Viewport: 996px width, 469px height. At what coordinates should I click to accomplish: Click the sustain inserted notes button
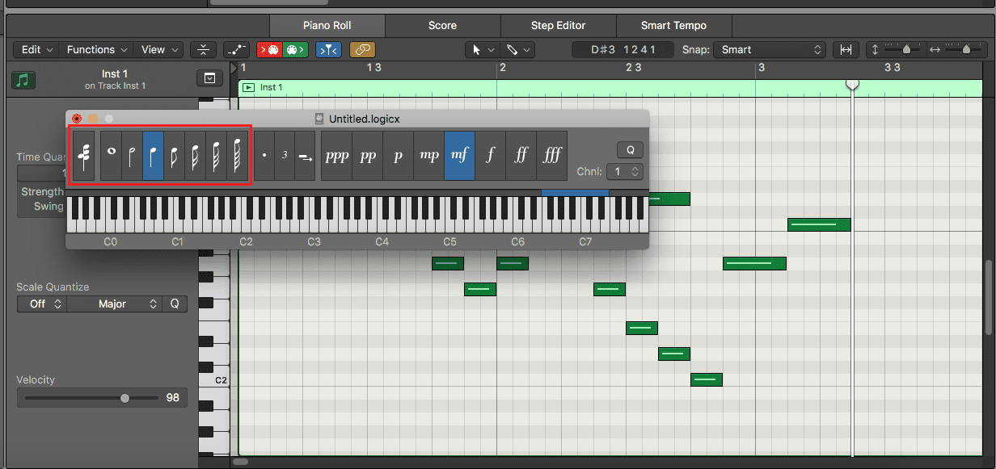[x=306, y=156]
